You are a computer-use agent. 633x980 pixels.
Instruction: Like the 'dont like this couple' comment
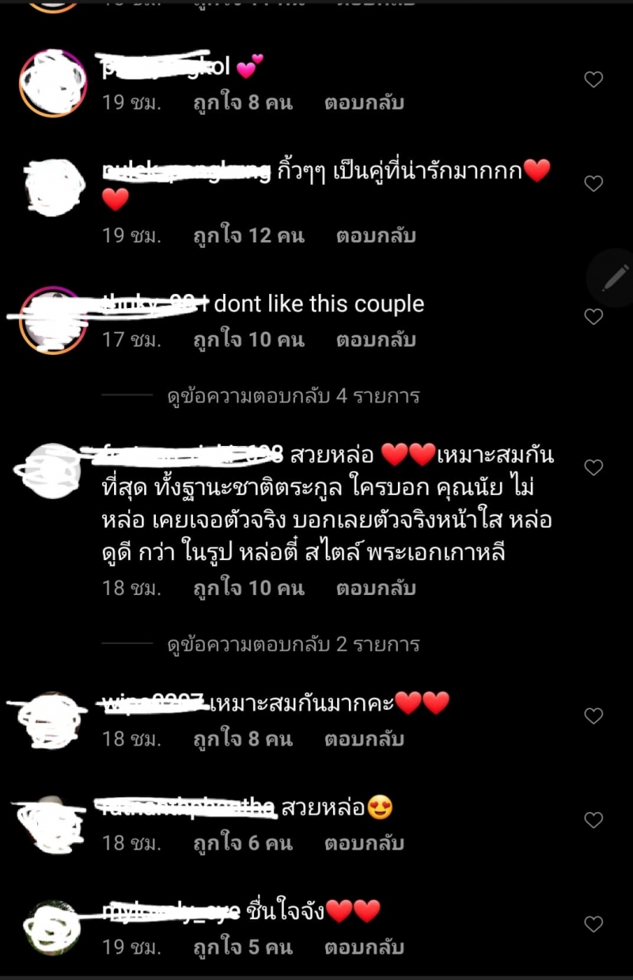coord(593,317)
